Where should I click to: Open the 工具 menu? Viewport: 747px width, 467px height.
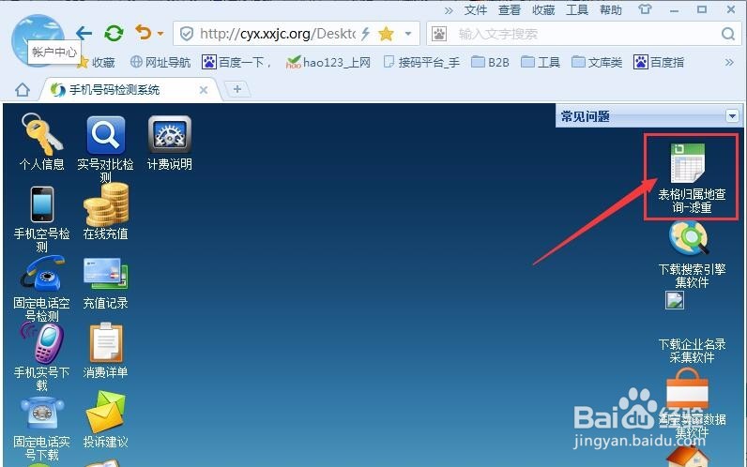[577, 10]
